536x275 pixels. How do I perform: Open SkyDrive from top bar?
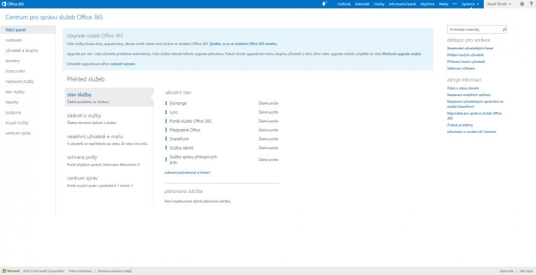[427, 4]
